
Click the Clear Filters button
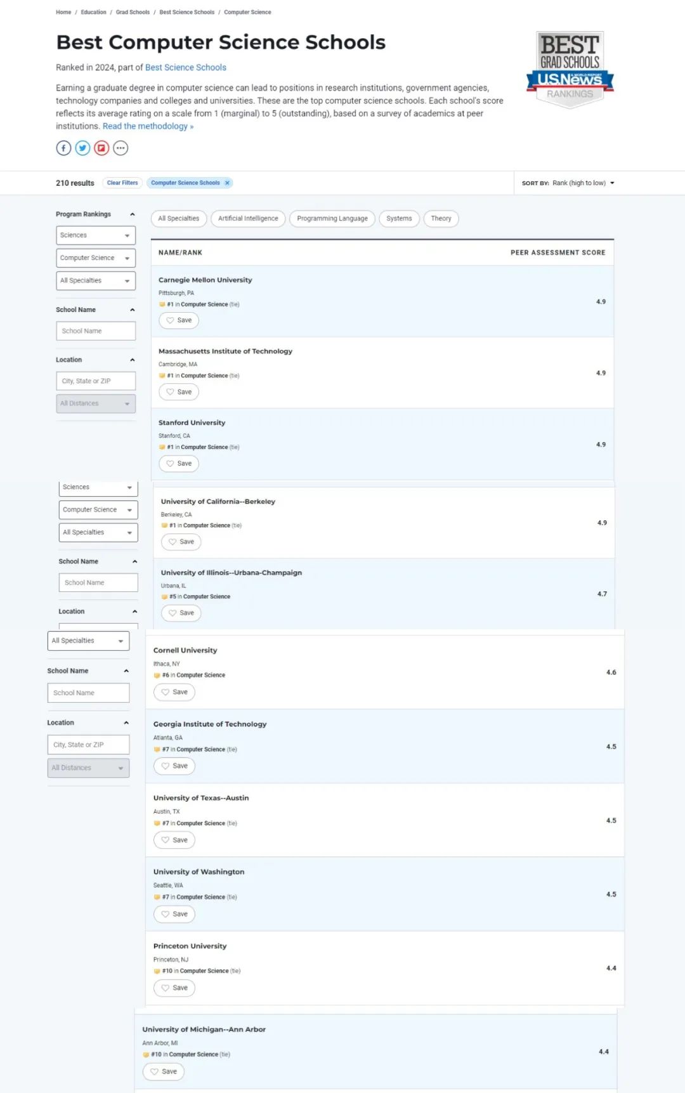[122, 183]
